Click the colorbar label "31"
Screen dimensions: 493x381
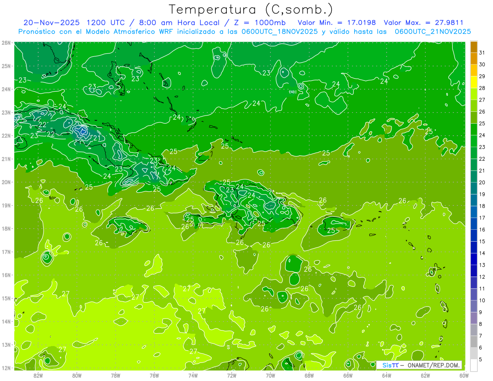tap(482, 53)
